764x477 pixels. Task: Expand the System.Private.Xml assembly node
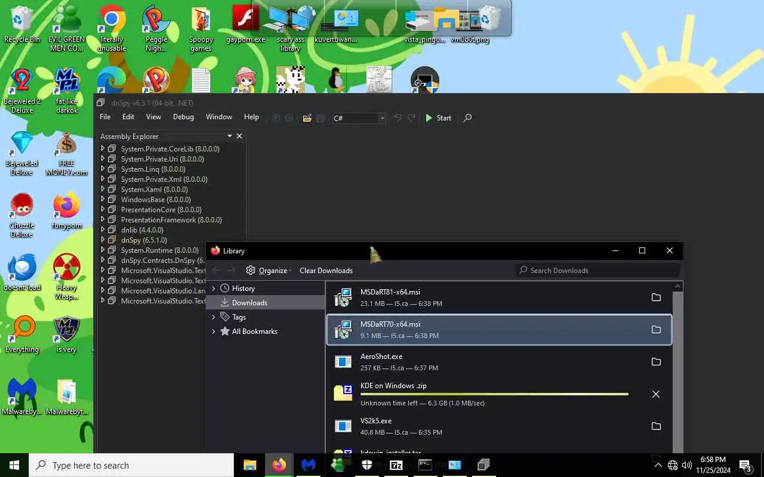[x=103, y=179]
